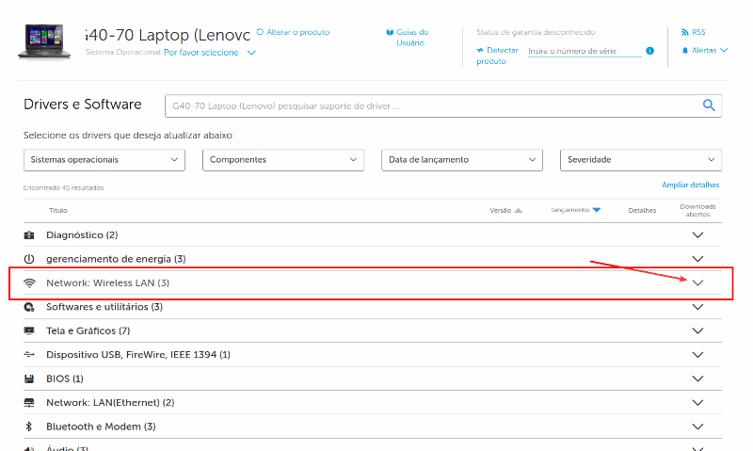Focus the serial number input field

(x=585, y=51)
